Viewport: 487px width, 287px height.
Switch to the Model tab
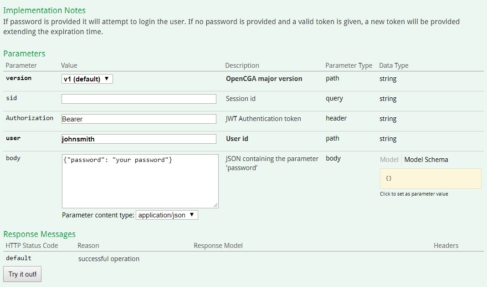[x=389, y=160]
